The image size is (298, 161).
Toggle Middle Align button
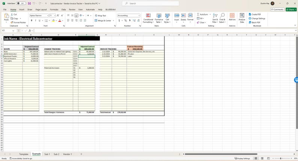(x=72, y=15)
